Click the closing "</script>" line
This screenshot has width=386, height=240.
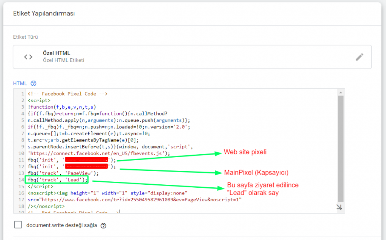40,187
